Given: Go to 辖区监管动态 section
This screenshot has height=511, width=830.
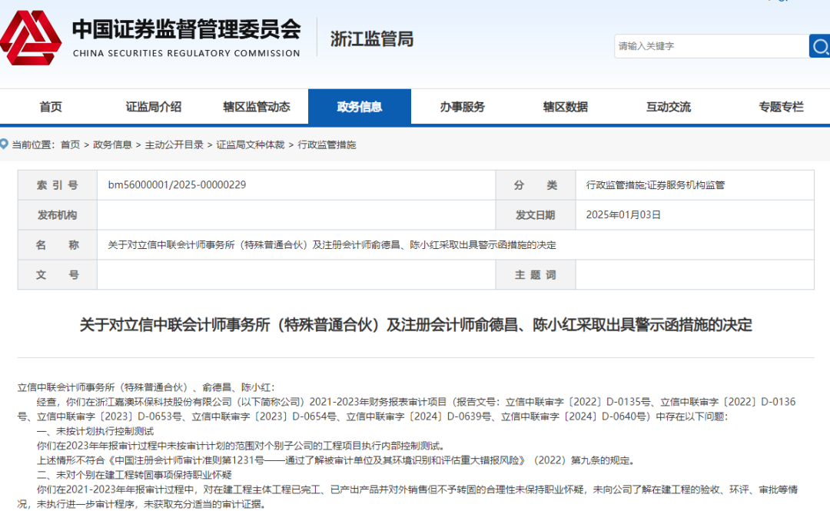Looking at the screenshot, I should tap(257, 107).
